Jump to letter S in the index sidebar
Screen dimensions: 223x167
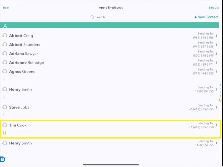tap(220, 92)
